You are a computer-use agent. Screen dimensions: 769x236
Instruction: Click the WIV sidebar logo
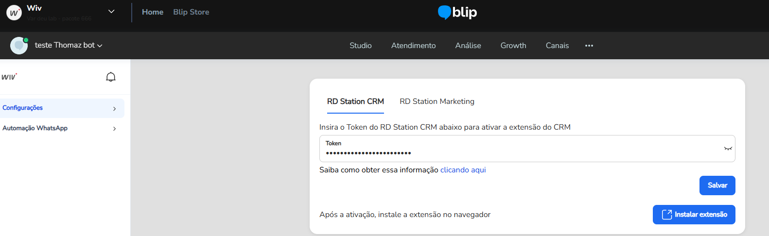[x=9, y=77]
